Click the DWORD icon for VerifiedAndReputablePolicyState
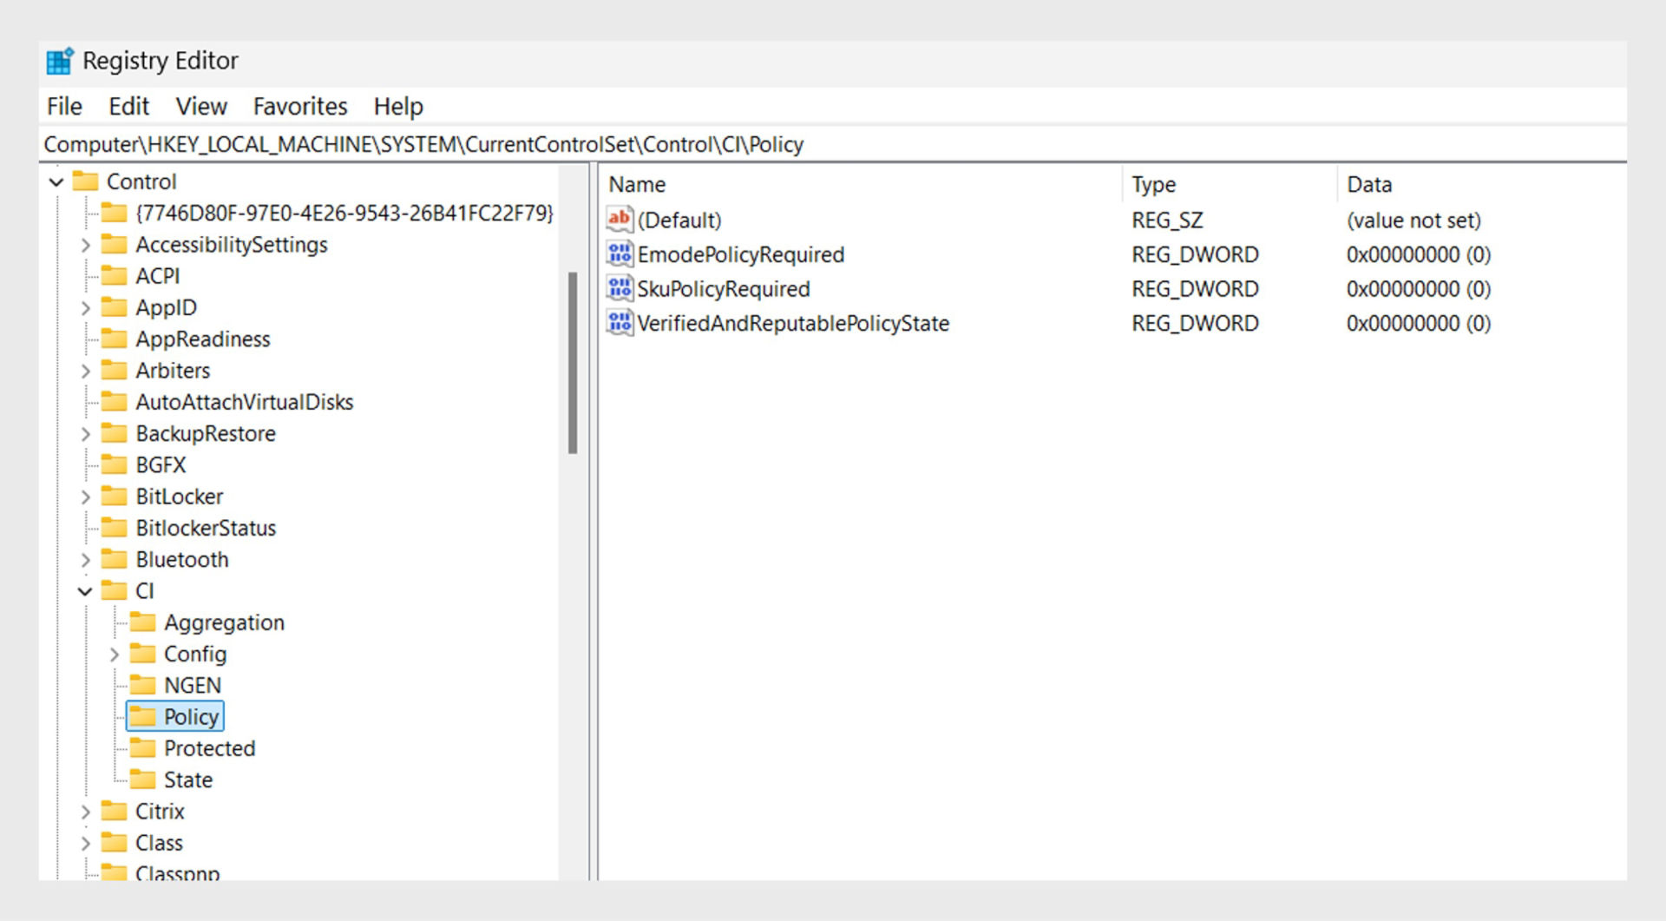 coord(619,322)
